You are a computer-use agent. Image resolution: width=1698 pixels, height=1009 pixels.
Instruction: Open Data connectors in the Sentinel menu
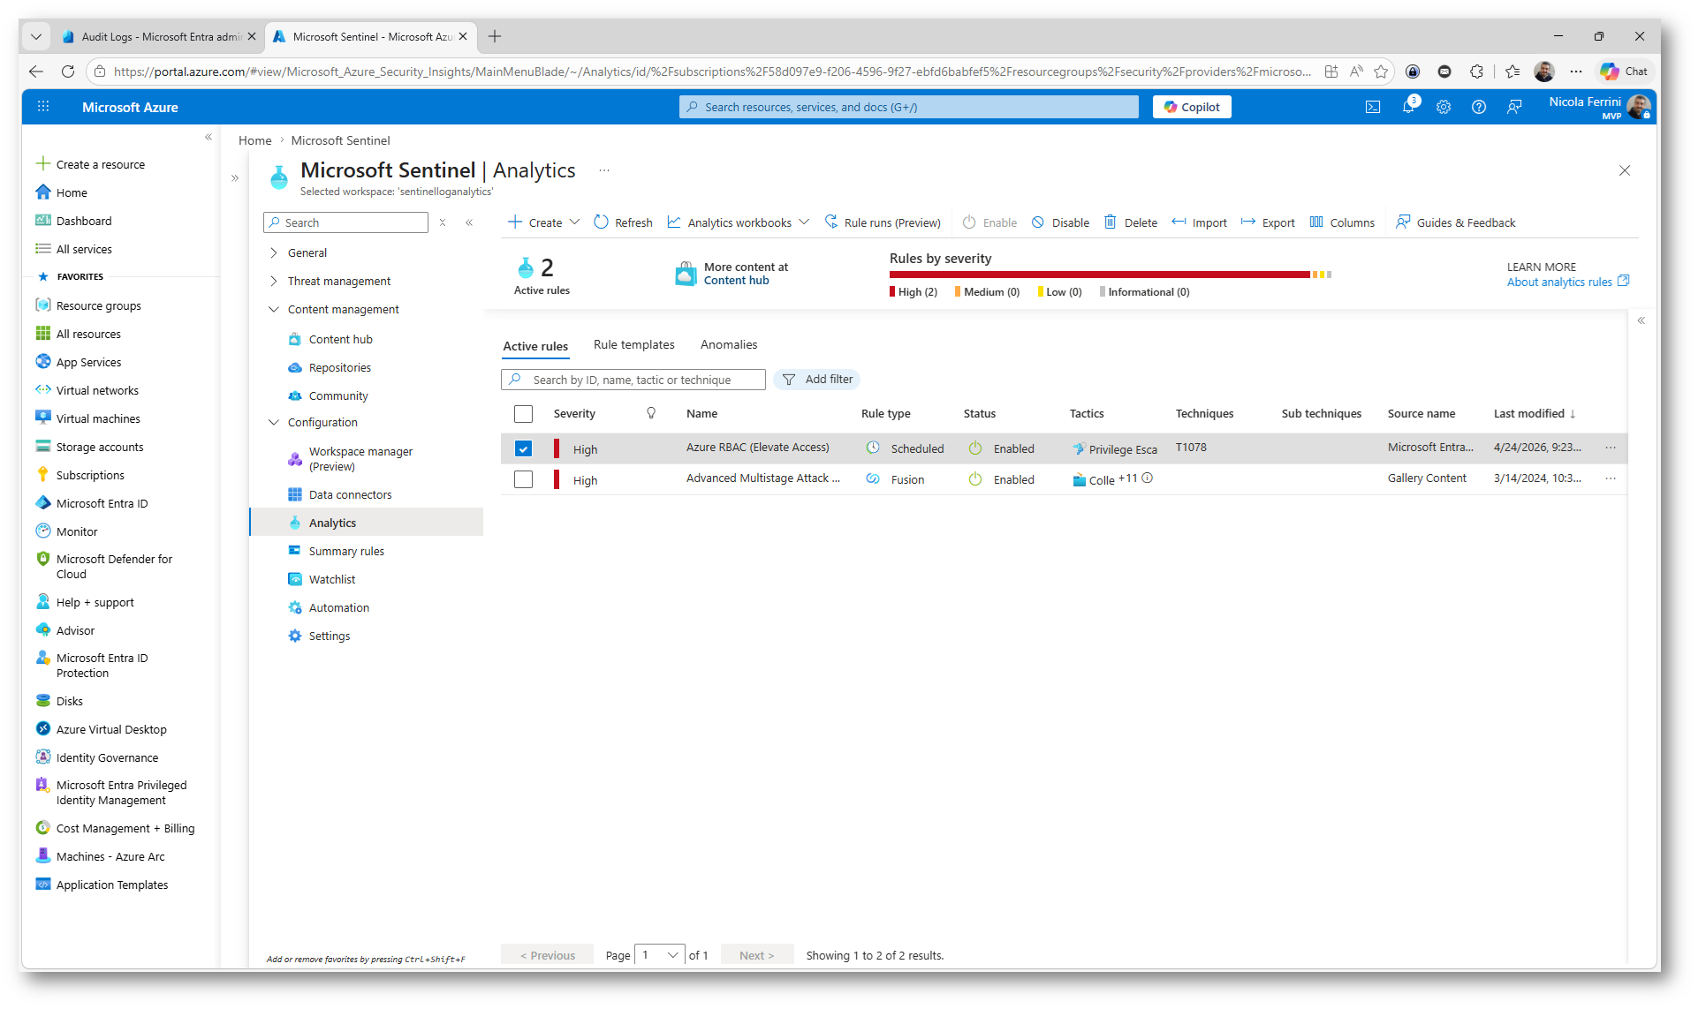tap(350, 494)
